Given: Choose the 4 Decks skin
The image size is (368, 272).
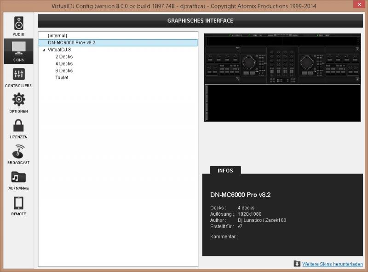Looking at the screenshot, I should pyautogui.click(x=64, y=64).
